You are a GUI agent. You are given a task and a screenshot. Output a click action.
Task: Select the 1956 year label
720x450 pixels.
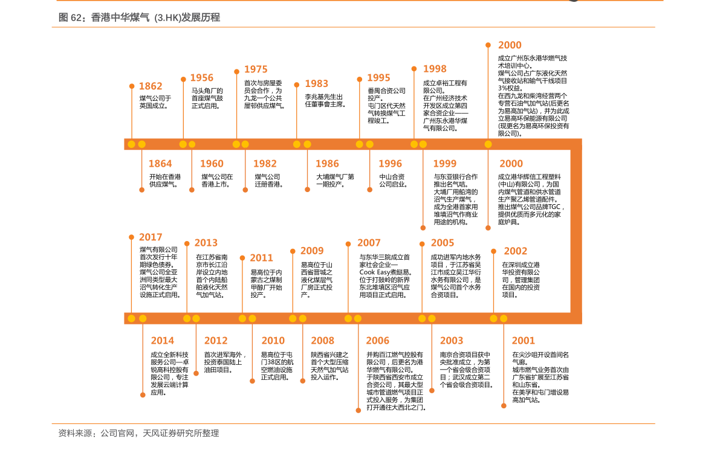pyautogui.click(x=201, y=78)
